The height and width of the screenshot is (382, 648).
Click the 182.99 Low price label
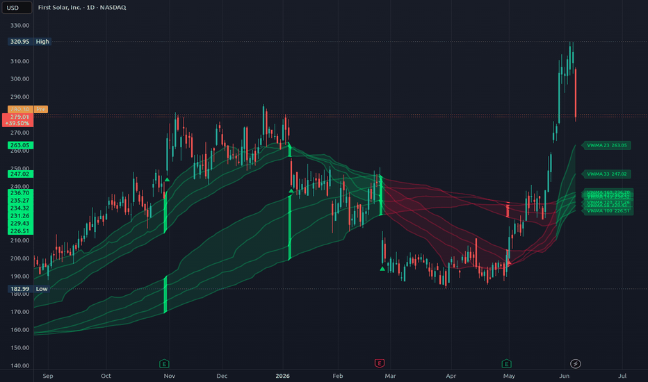[29, 289]
